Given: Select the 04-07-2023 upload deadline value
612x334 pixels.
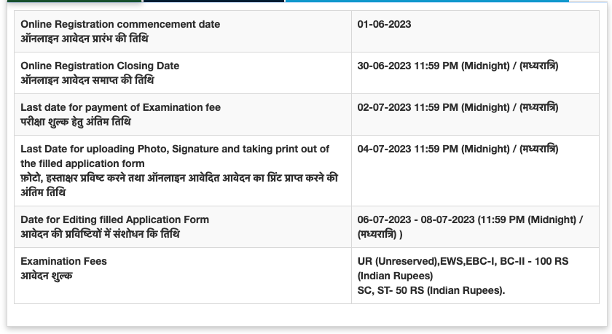Looking at the screenshot, I should (458, 149).
